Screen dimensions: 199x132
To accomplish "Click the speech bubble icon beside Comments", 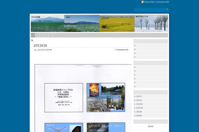I will pyautogui.click(x=115, y=49).
